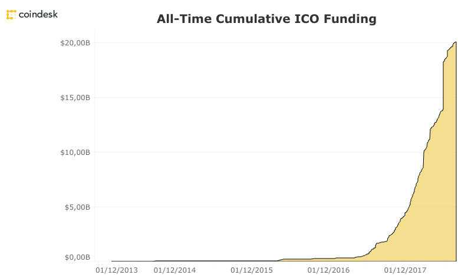Click the $5,00B y-axis label
The image size is (458, 275).
[x=77, y=207]
